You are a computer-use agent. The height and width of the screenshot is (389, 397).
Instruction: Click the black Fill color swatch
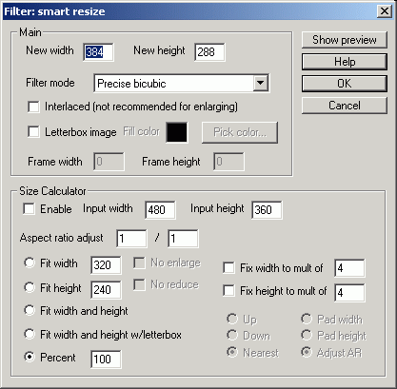[x=177, y=132]
